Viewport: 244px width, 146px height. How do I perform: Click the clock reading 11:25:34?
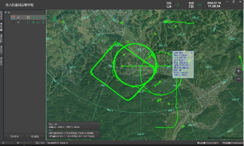214,6
